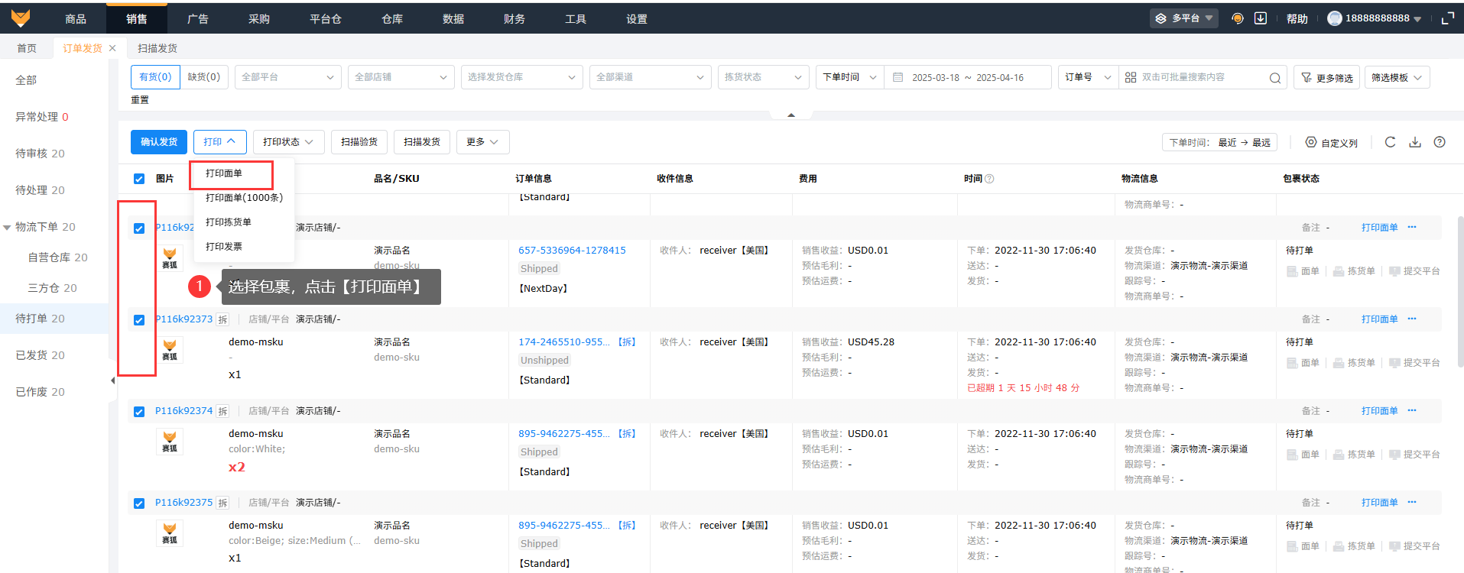The image size is (1464, 573).
Task: Select 打印拣货单 from the print menu
Action: pyautogui.click(x=228, y=222)
